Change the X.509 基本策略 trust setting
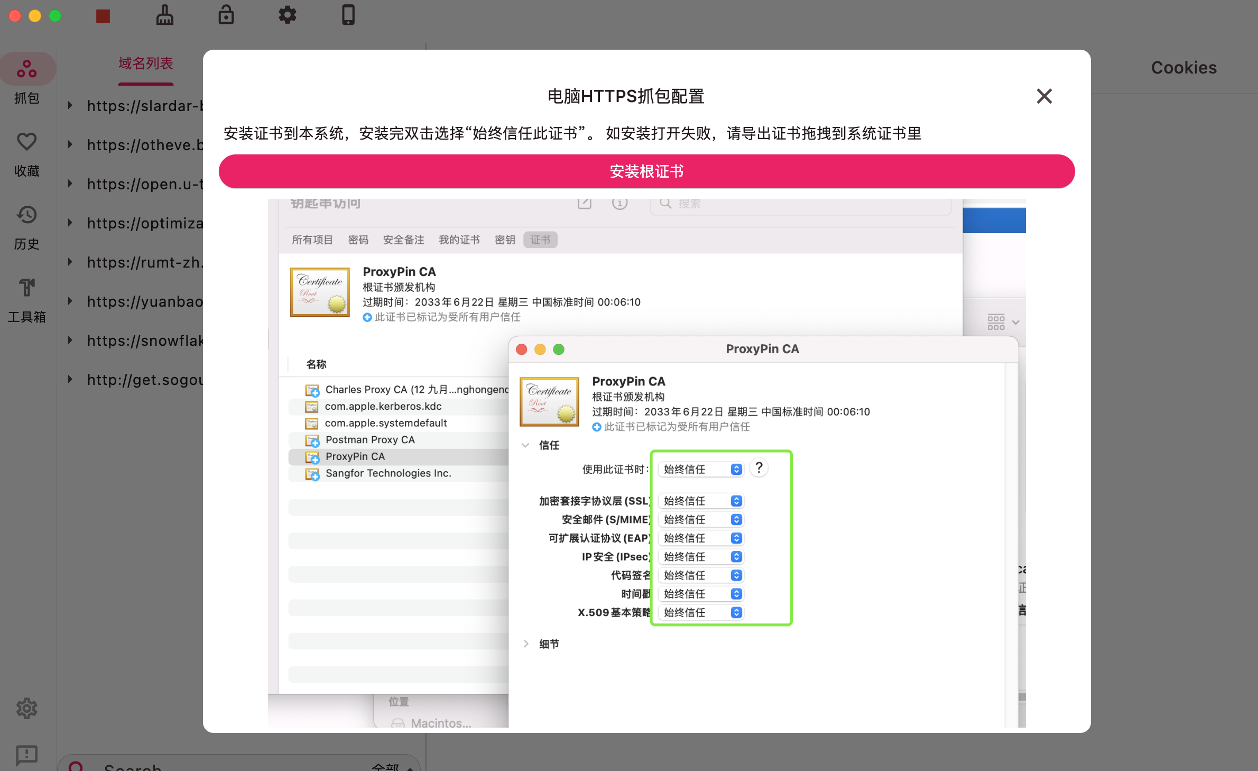This screenshot has height=771, width=1258. pos(700,612)
